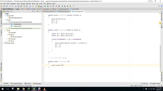Viewport: 163px width, 91px height.
Task: Click the UTF-8 encoding in status bar
Action: (140, 86)
